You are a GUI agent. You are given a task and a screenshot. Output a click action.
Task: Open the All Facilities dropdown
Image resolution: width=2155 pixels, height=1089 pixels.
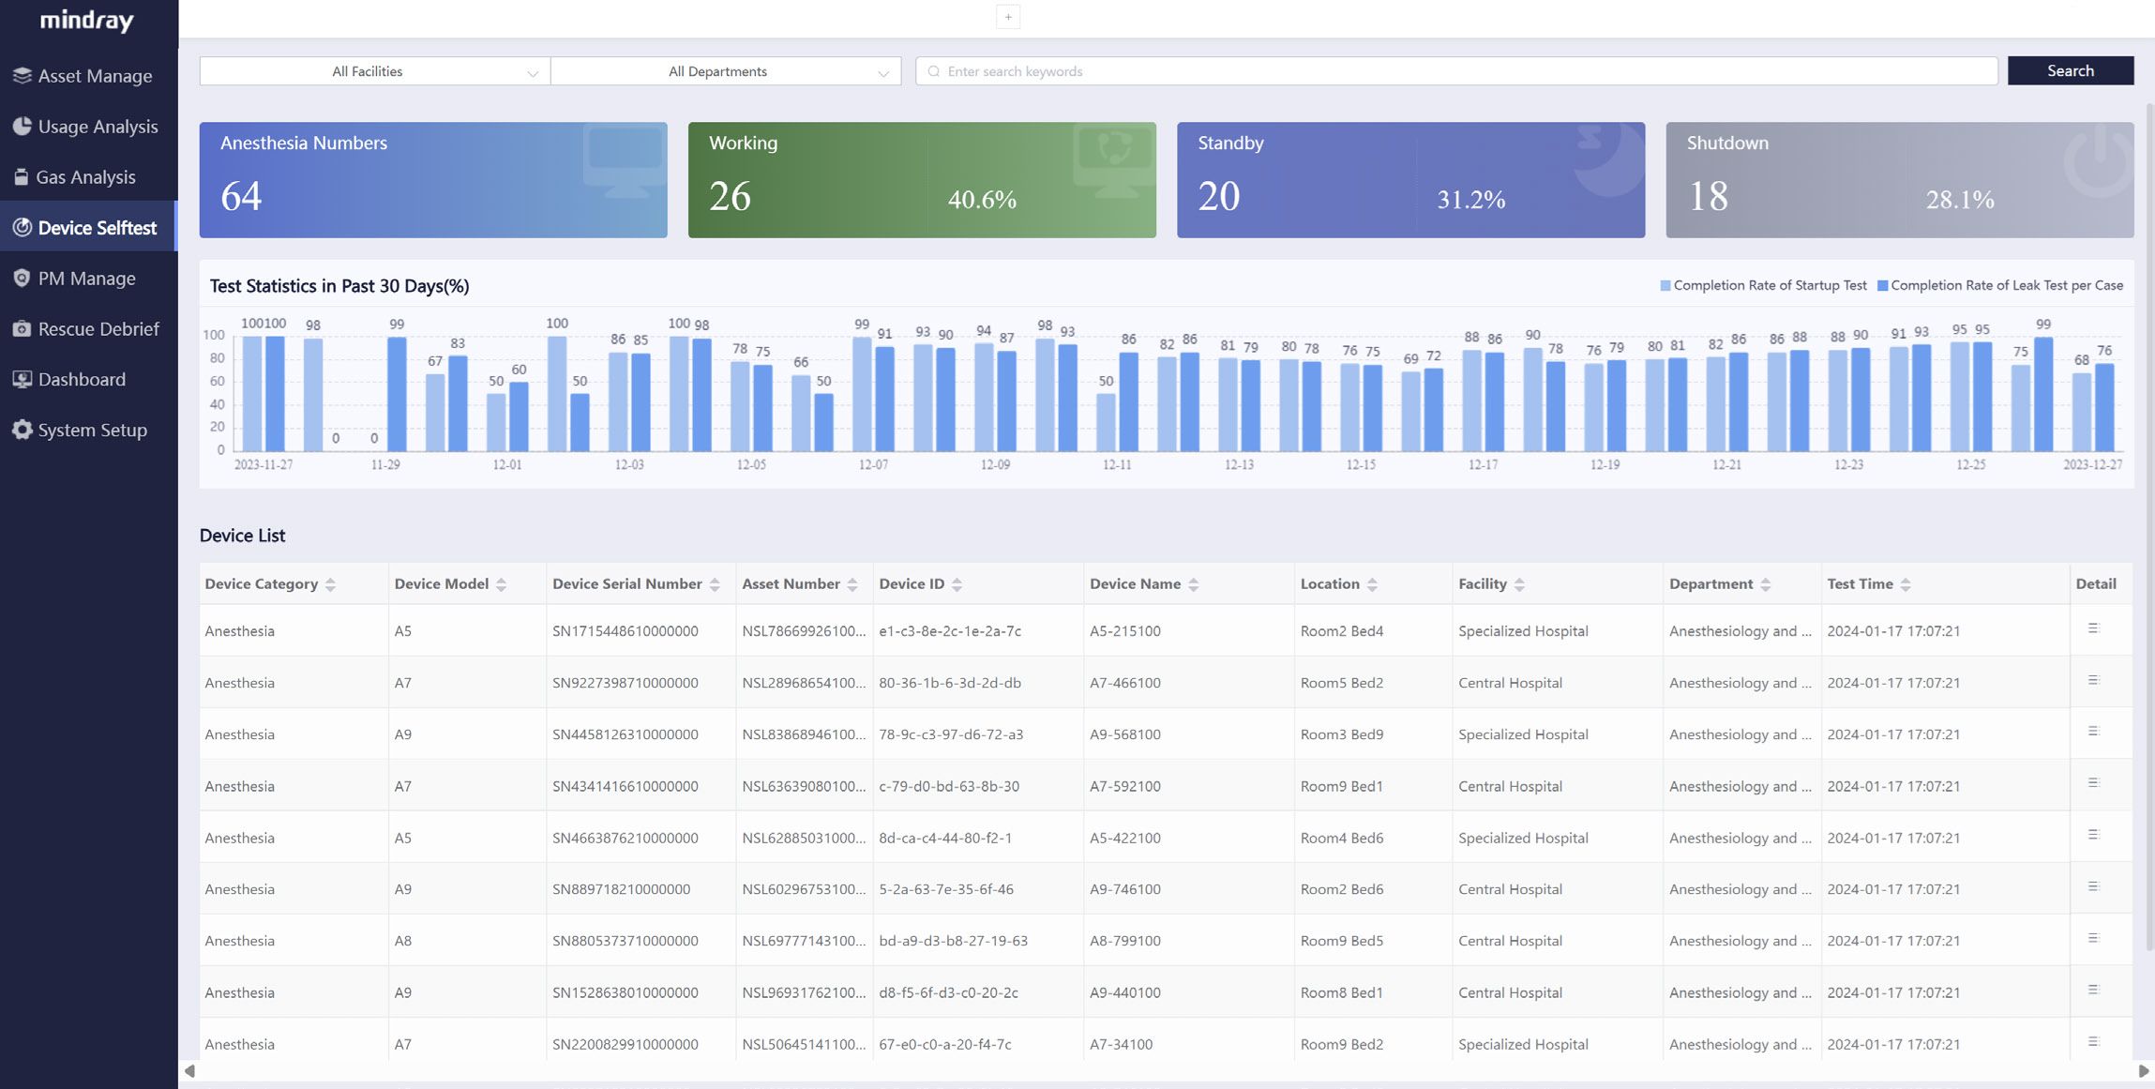[373, 70]
